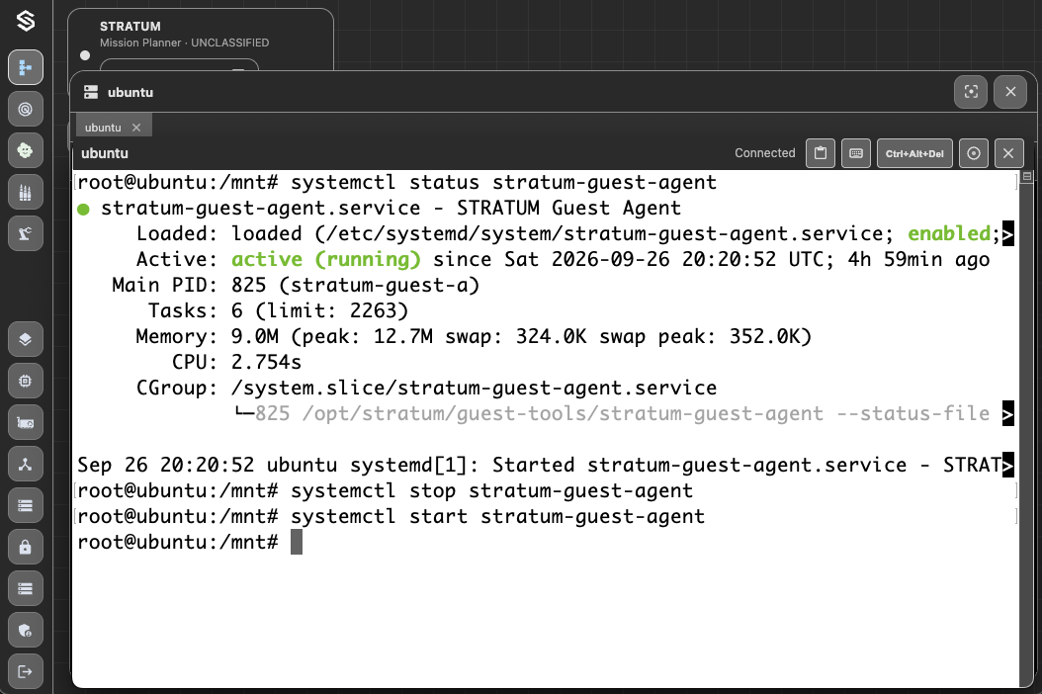Click the truncation arrow at the end of the Loaded line
Viewport: 1042px width, 694px height.
(x=1008, y=234)
